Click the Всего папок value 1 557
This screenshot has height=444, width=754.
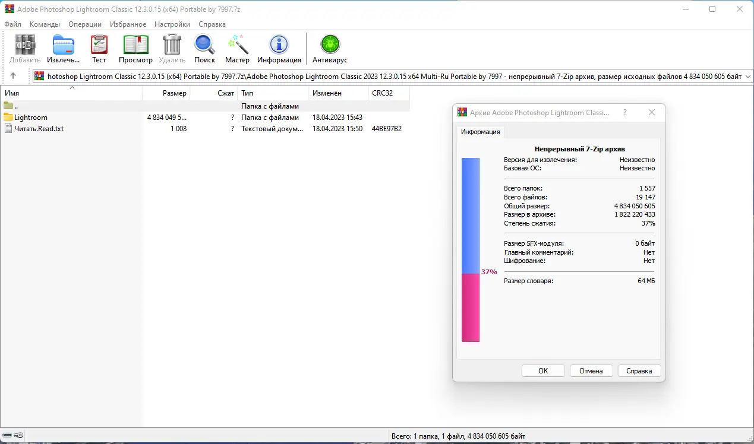647,188
